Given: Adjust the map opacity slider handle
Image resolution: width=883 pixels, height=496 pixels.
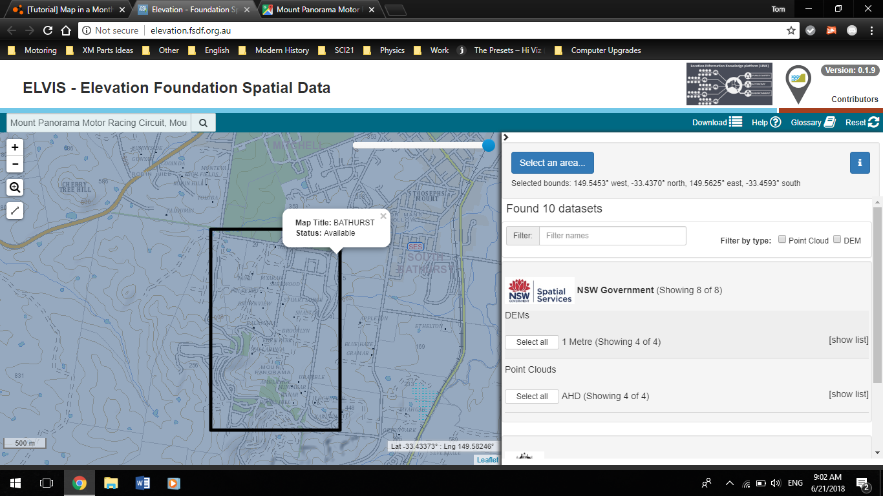Looking at the screenshot, I should (x=489, y=145).
